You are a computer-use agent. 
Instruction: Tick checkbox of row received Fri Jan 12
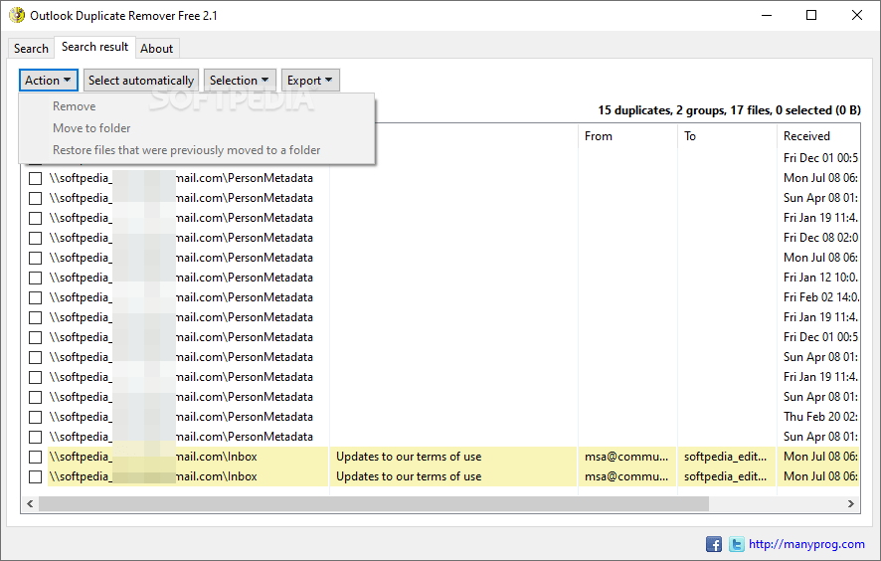(36, 278)
